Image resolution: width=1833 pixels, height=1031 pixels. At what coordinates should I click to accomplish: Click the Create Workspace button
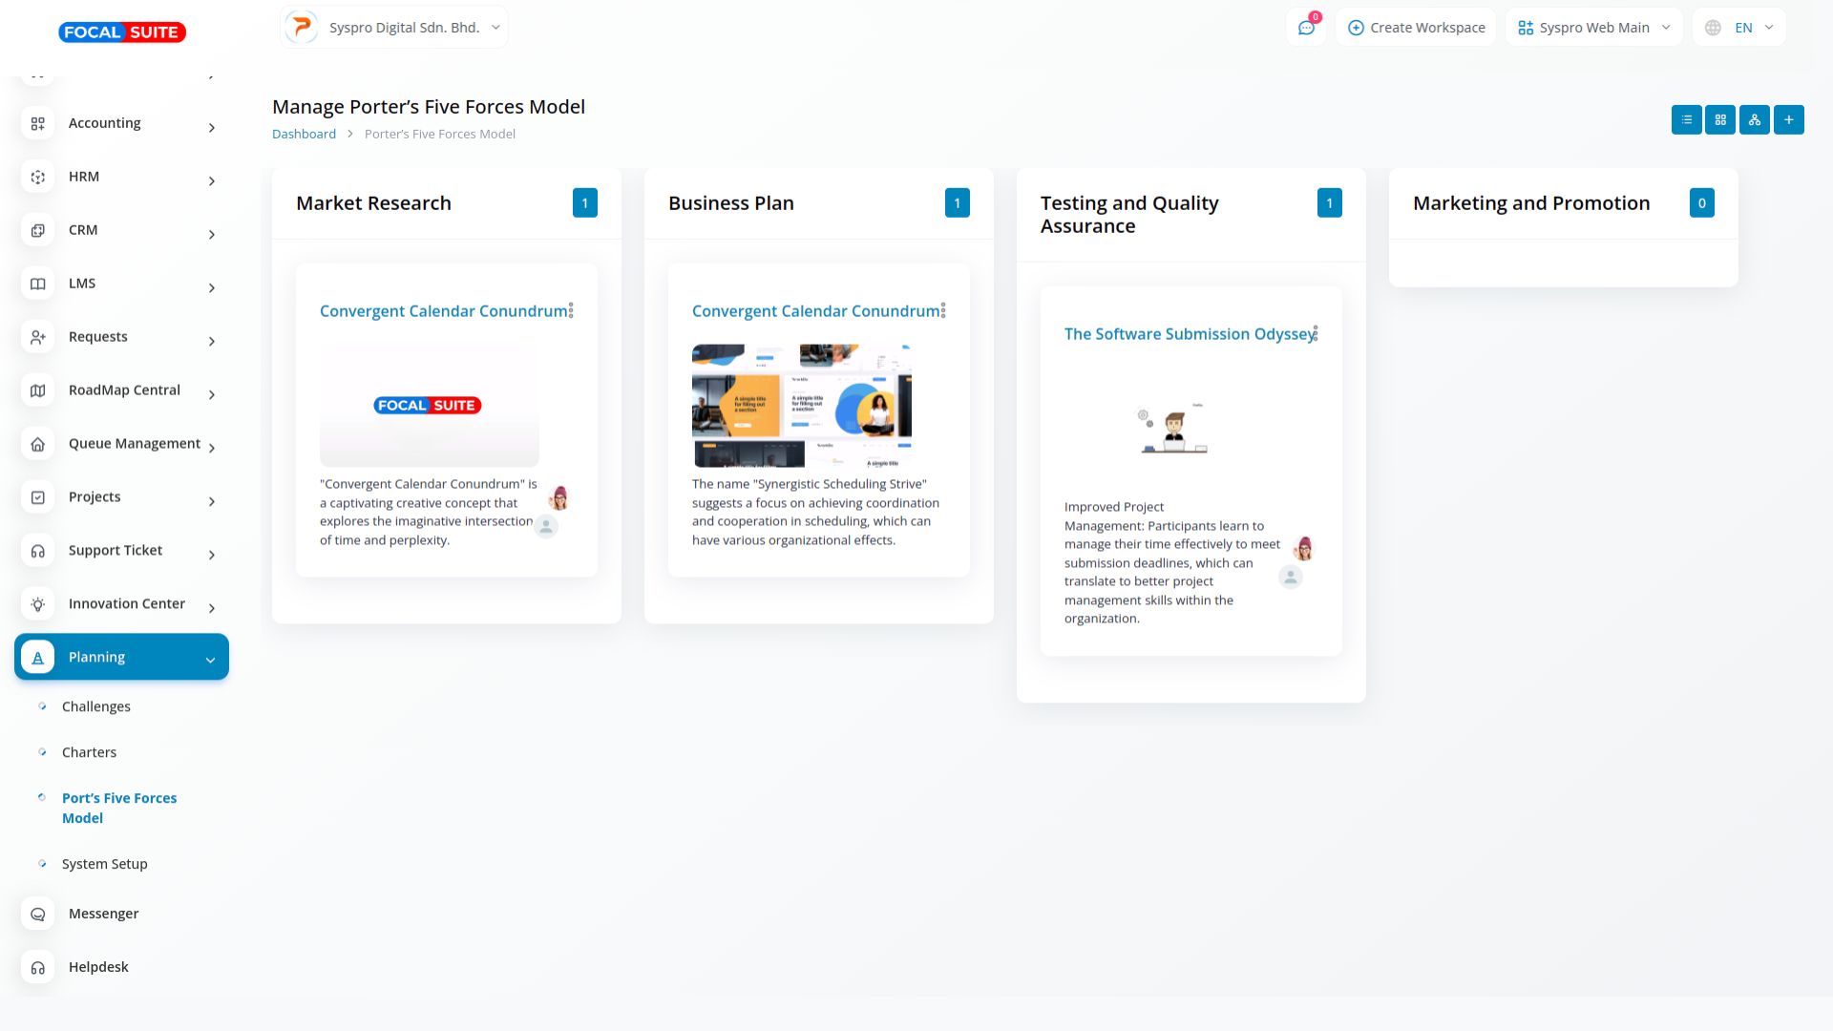point(1416,28)
